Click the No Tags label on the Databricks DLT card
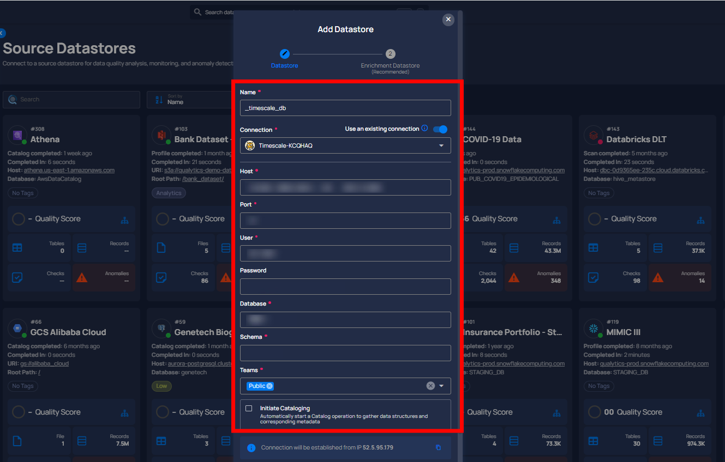Image resolution: width=725 pixels, height=462 pixels. [598, 193]
